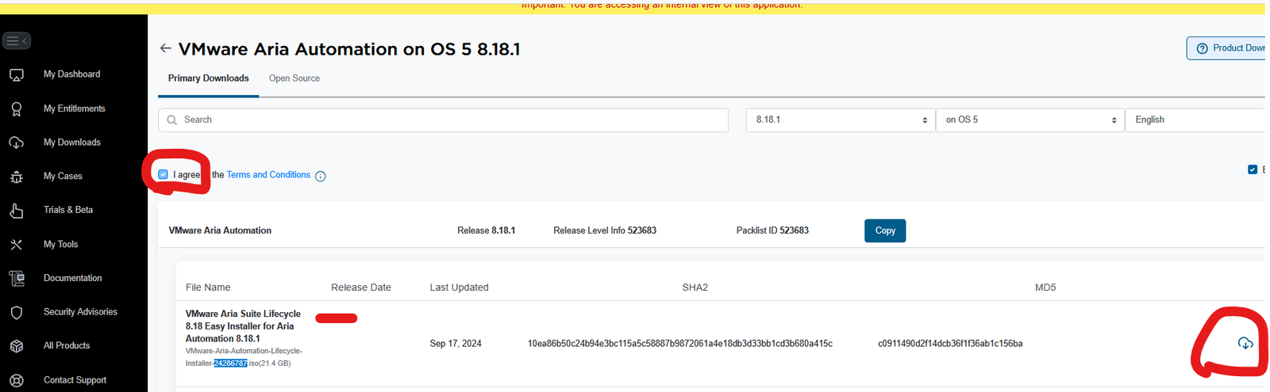The height and width of the screenshot is (392, 1270).
Task: Click the Product Download help button
Action: pos(1227,48)
